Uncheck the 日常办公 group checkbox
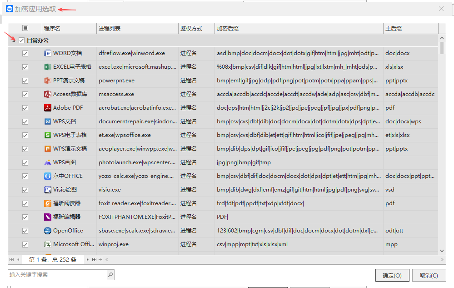 coord(21,40)
